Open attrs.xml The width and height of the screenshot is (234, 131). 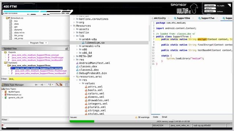(95, 87)
